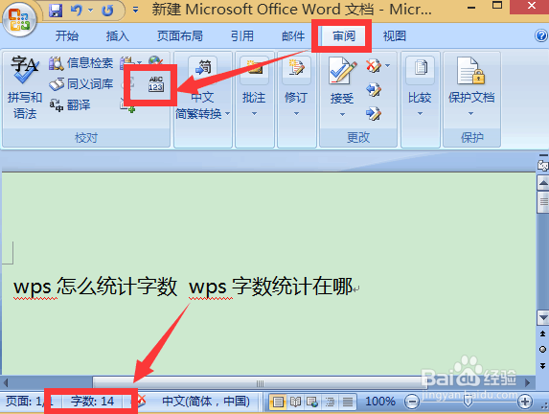The height and width of the screenshot is (414, 549).
Task: Open the 邮件 tab
Action: 293,35
